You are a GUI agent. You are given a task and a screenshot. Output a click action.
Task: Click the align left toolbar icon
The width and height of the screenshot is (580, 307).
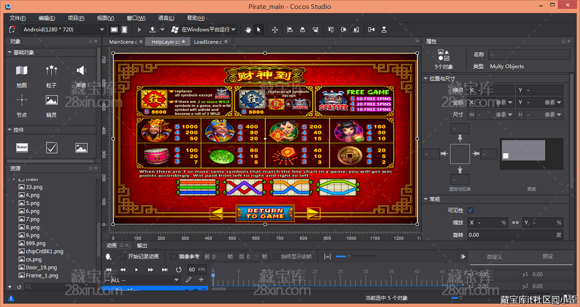click(x=290, y=30)
